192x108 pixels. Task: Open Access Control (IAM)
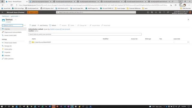[10, 35]
